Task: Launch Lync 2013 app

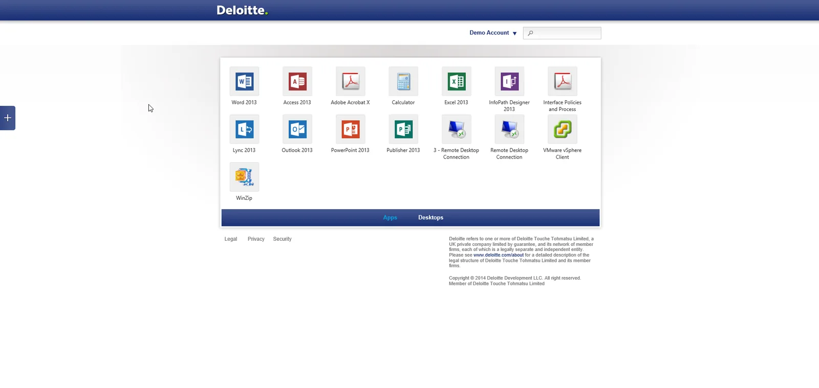Action: (244, 129)
